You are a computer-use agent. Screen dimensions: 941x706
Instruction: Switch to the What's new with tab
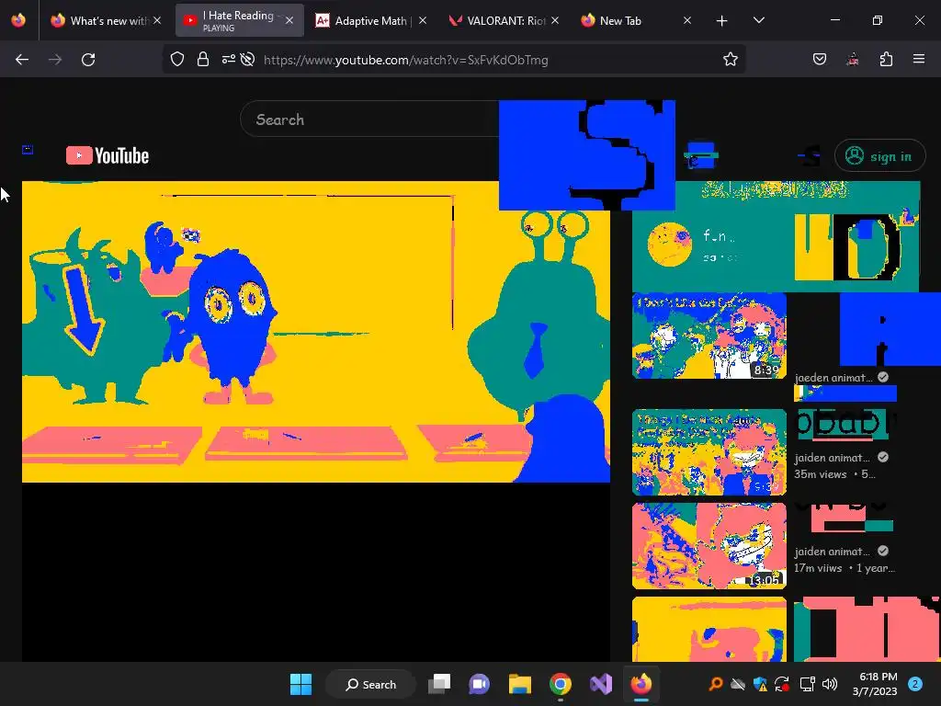point(107,20)
